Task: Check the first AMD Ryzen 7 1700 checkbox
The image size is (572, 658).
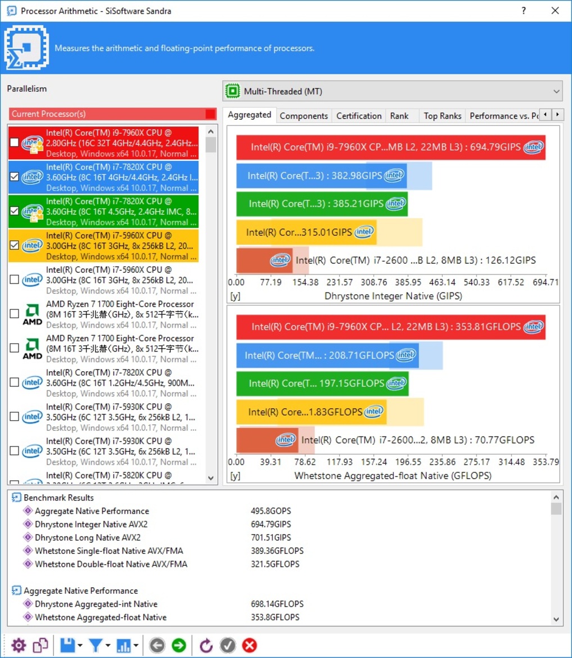Action: pyautogui.click(x=14, y=313)
